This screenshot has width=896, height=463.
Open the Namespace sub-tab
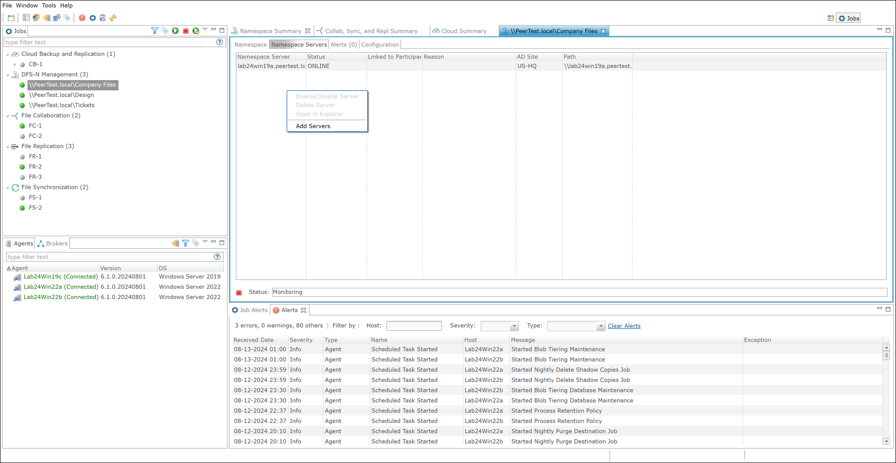pos(250,45)
